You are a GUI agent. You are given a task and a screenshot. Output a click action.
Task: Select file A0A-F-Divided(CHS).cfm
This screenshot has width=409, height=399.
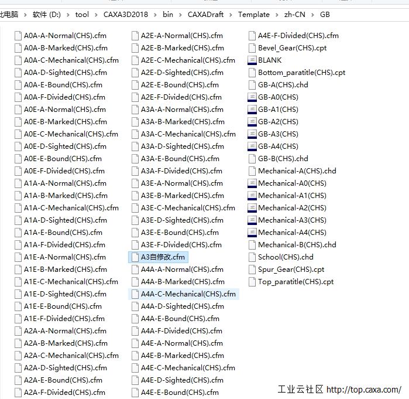[x=60, y=97]
